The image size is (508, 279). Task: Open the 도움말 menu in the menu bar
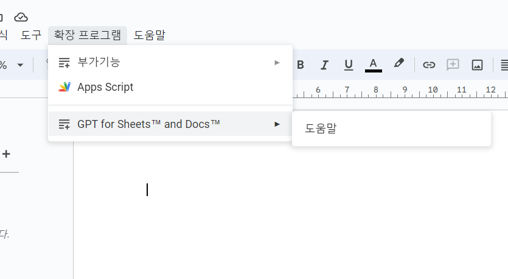(x=149, y=35)
